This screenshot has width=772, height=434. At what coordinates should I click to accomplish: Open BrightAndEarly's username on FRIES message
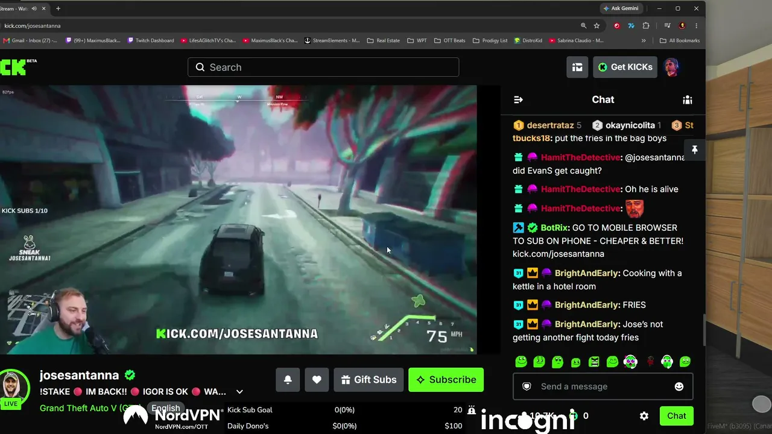tap(587, 305)
